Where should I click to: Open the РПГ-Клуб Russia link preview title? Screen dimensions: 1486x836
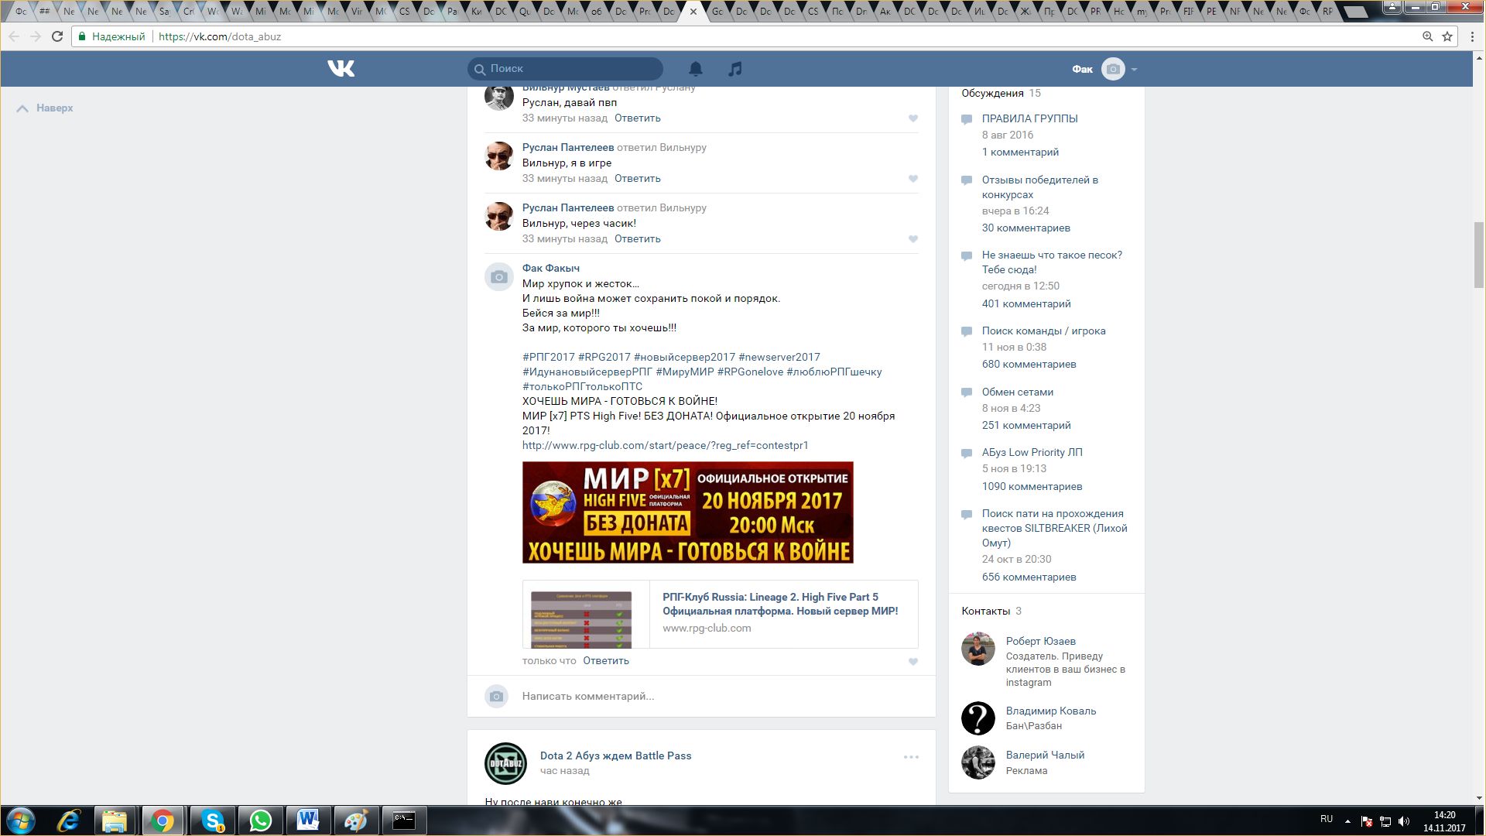pyautogui.click(x=780, y=605)
